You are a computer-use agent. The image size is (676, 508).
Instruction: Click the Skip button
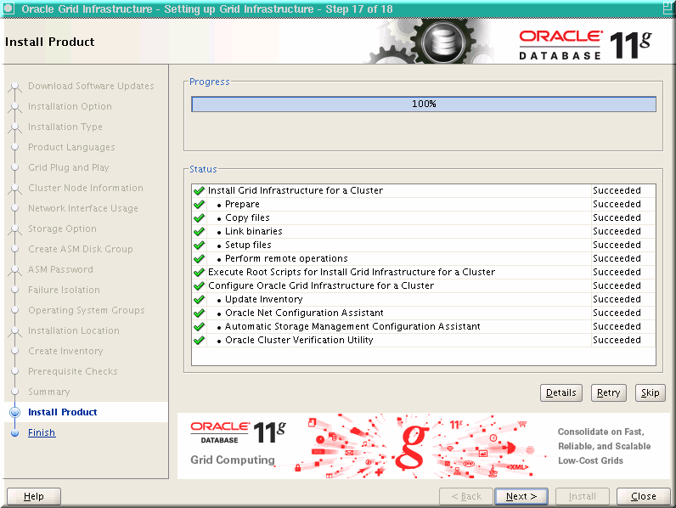651,392
